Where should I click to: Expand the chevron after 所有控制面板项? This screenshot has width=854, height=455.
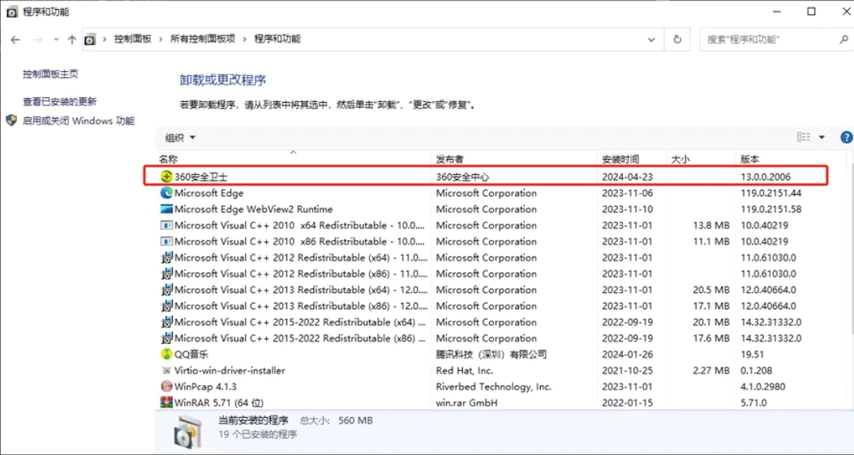[245, 39]
